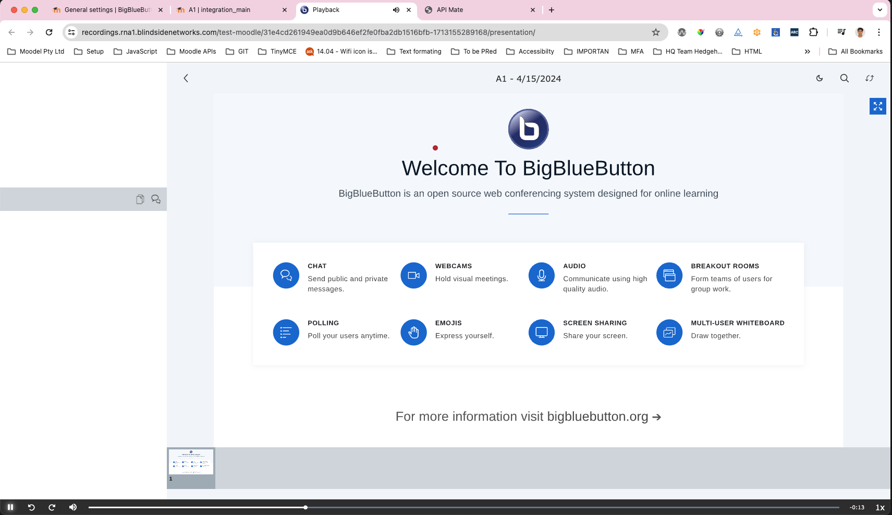Image resolution: width=892 pixels, height=515 pixels.
Task: Click the playback progress bar handle
Action: click(x=306, y=507)
